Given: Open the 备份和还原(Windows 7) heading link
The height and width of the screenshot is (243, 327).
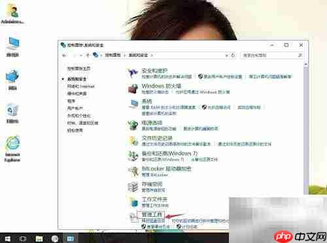Looking at the screenshot, I should pos(170,154).
